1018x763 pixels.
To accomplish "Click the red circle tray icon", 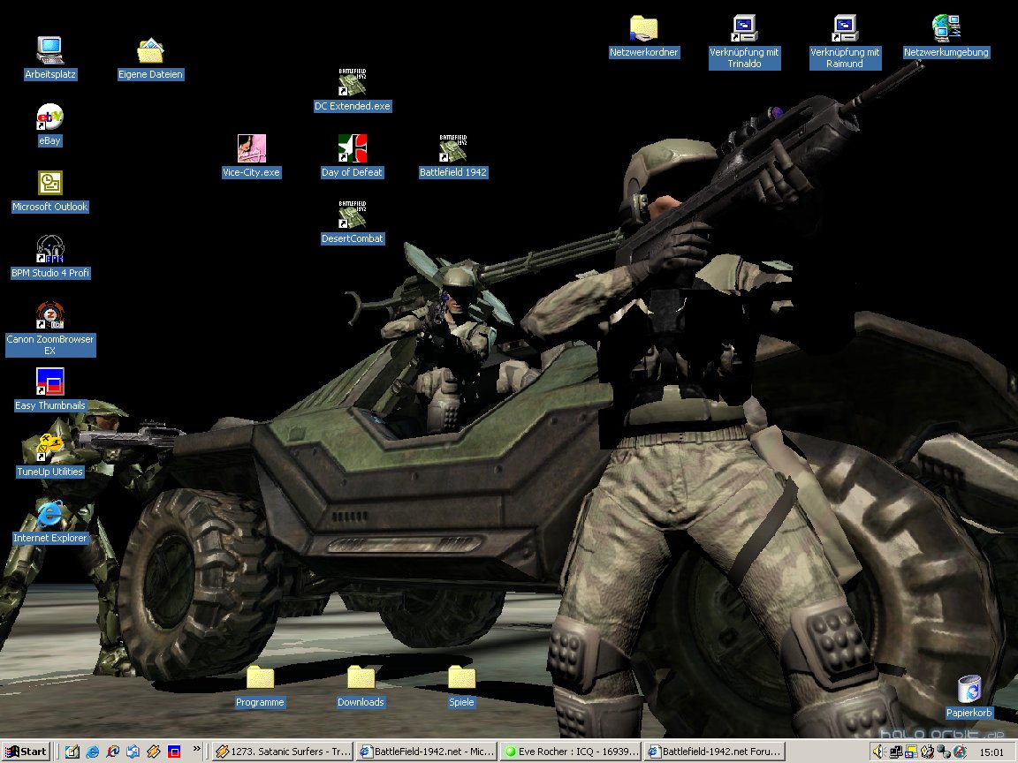I will pyautogui.click(x=960, y=752).
